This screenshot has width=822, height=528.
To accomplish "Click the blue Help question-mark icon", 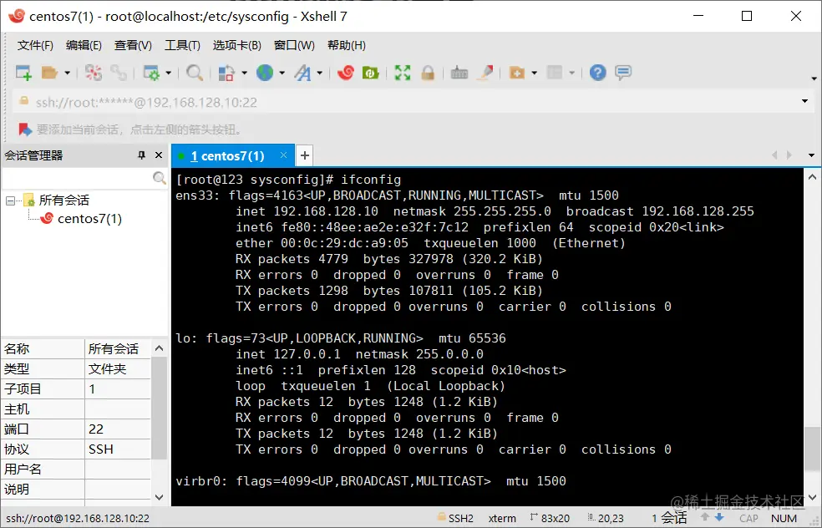I will [x=597, y=73].
